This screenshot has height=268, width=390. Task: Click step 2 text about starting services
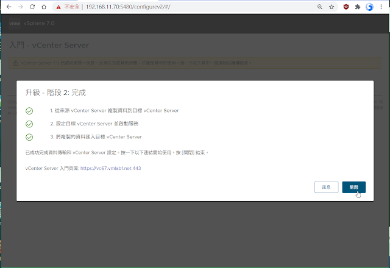pyautogui.click(x=94, y=124)
